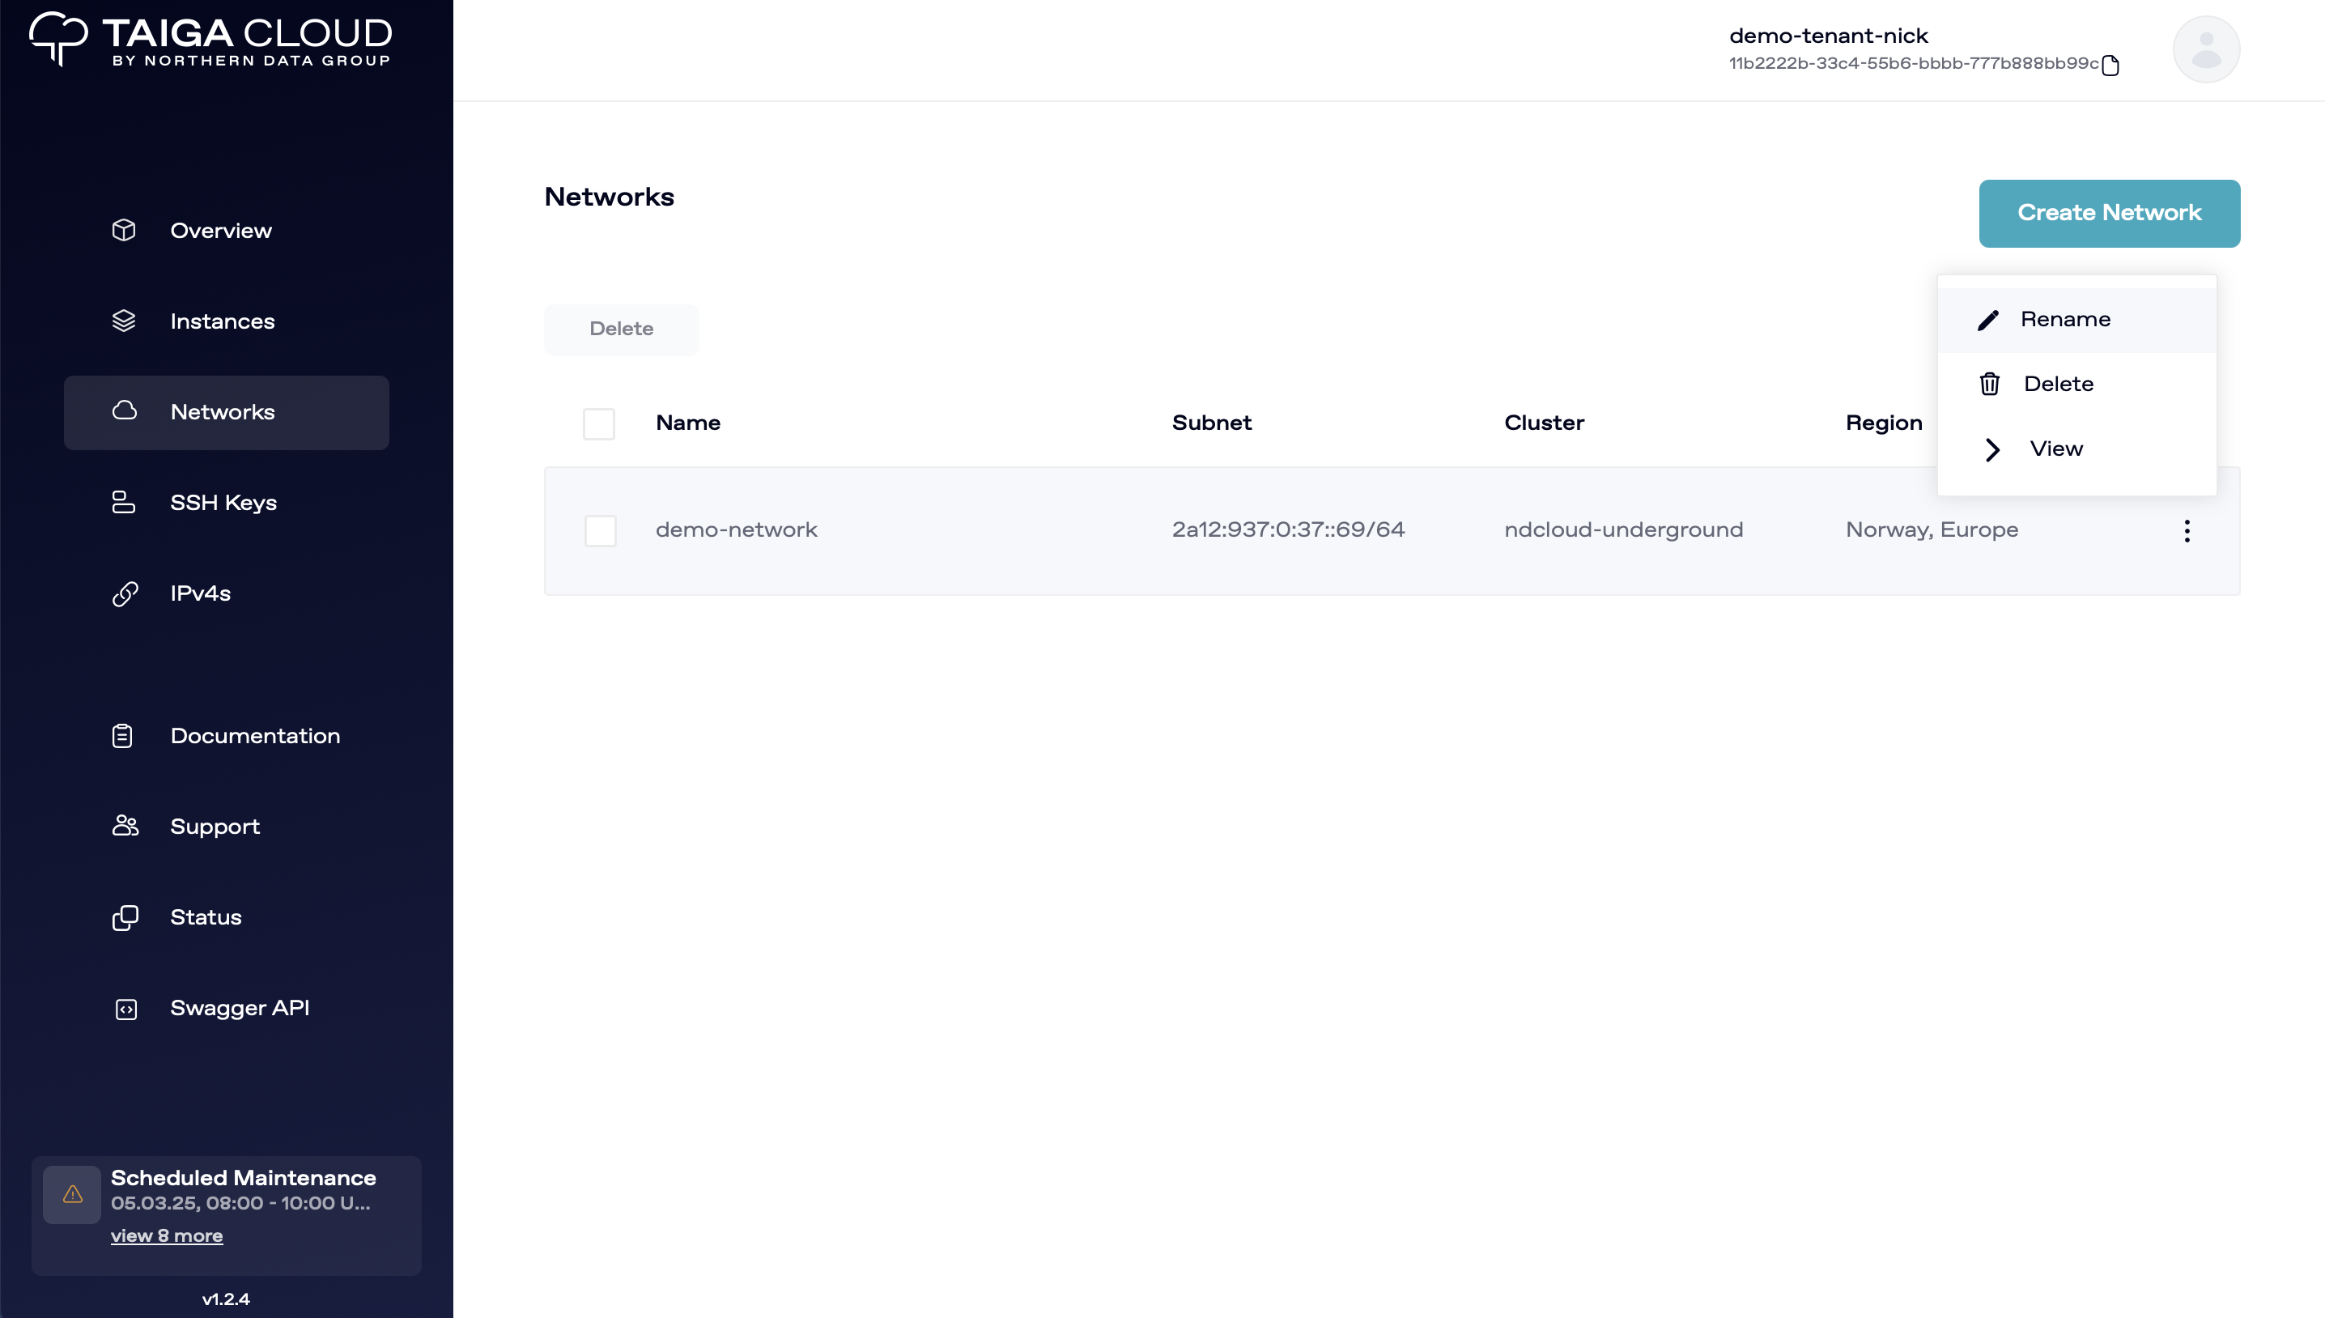Open Documentation using its sidebar icon
Image resolution: width=2325 pixels, height=1318 pixels.
tap(124, 736)
